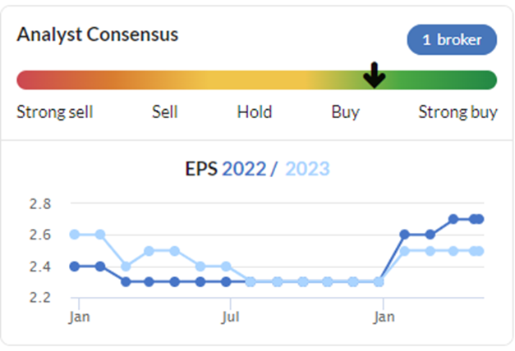Toggle the 2022 EPS series legend
The width and height of the screenshot is (515, 351).
(x=244, y=169)
